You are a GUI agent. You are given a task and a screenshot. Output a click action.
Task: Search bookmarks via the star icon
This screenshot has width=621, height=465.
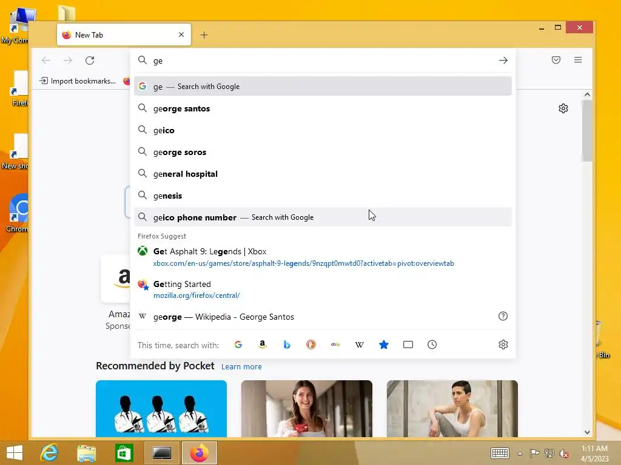384,345
